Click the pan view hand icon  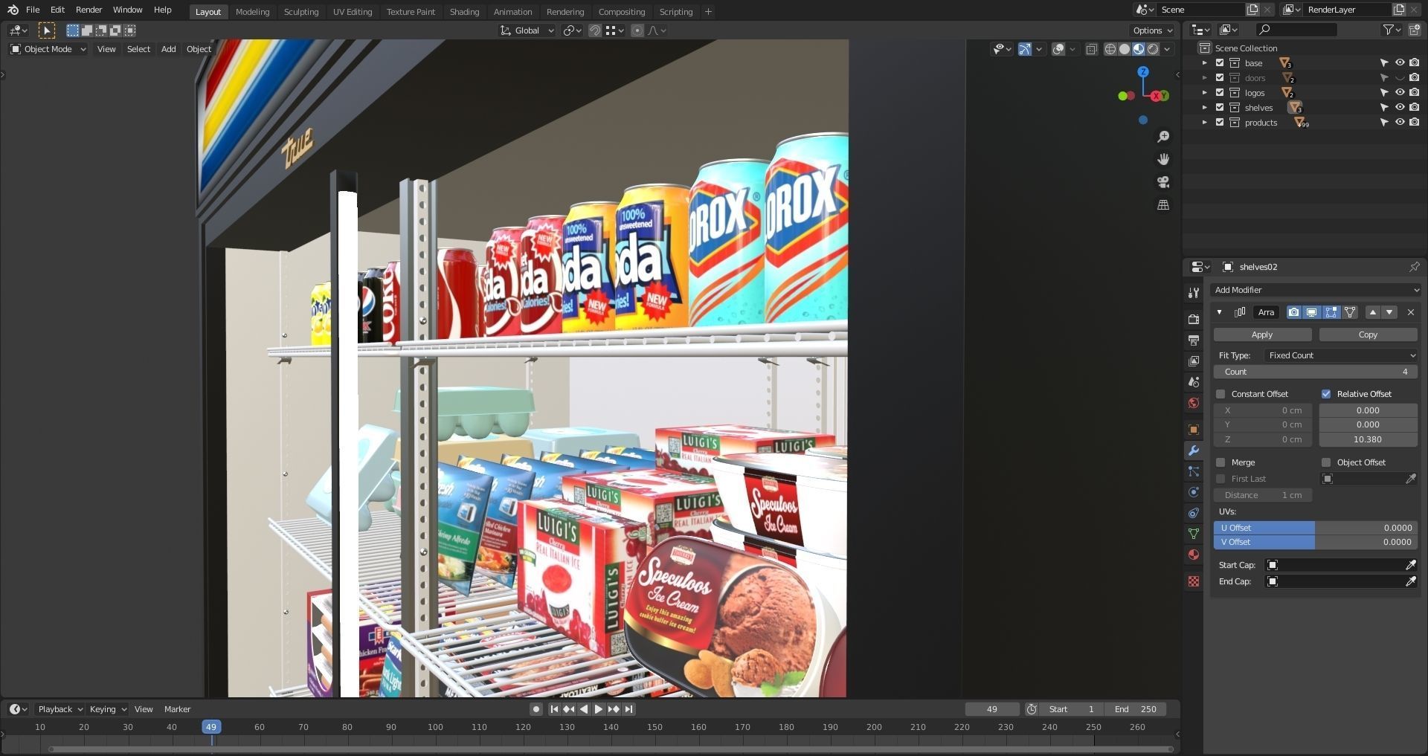[x=1163, y=159]
